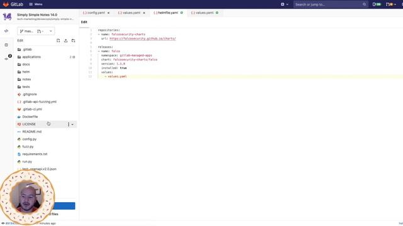Click the GitLab fox logo
This screenshot has width=403, height=226.
pos(6,4)
